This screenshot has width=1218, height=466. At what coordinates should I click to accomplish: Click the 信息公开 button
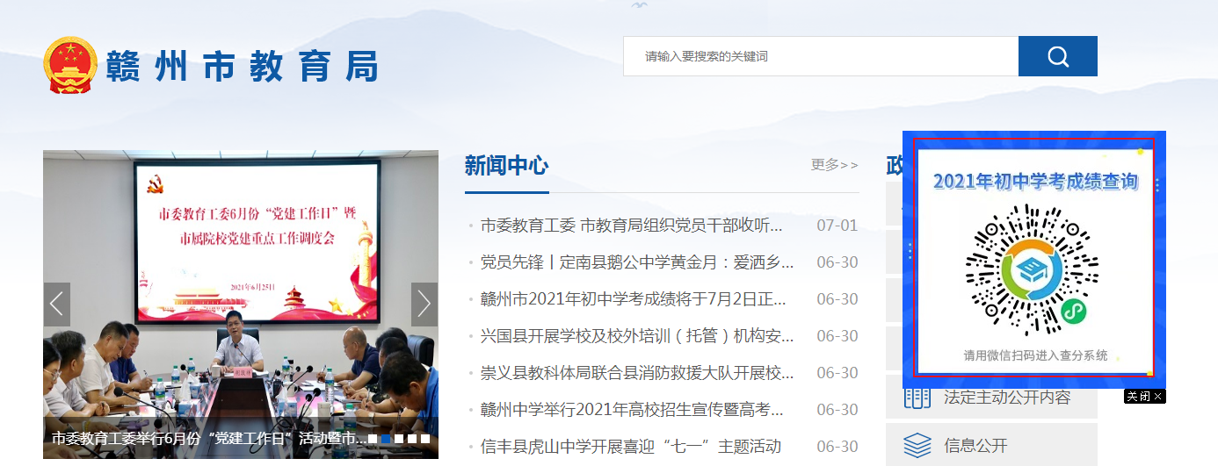991,445
